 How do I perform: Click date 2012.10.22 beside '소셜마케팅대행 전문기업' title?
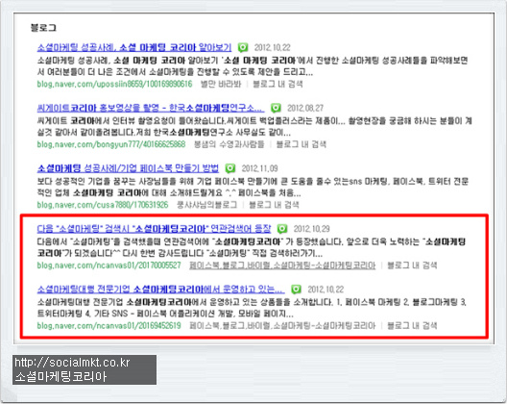pyautogui.click(x=326, y=289)
